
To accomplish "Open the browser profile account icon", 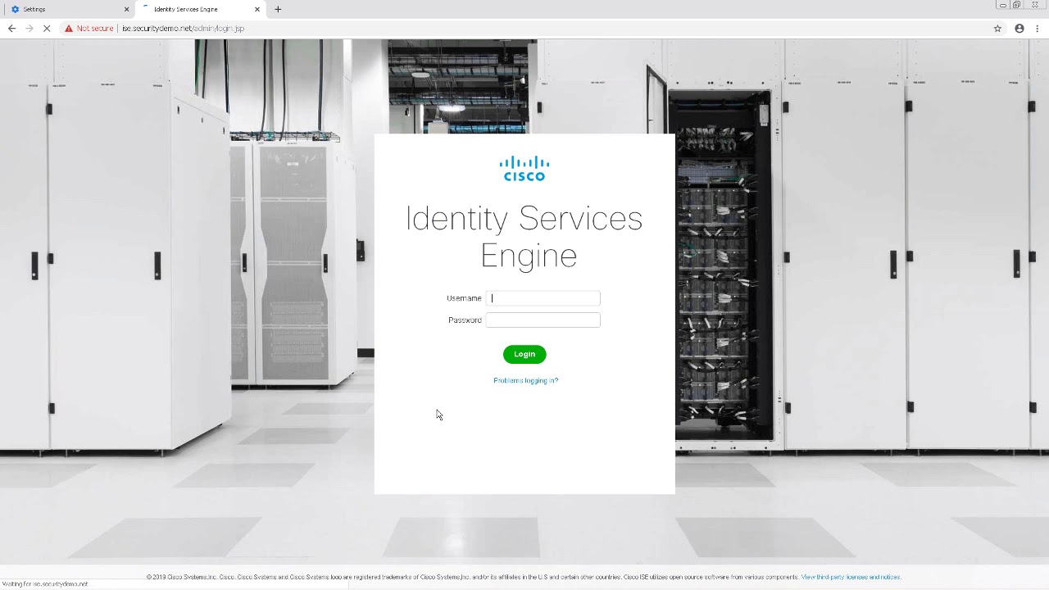I will pyautogui.click(x=1019, y=28).
